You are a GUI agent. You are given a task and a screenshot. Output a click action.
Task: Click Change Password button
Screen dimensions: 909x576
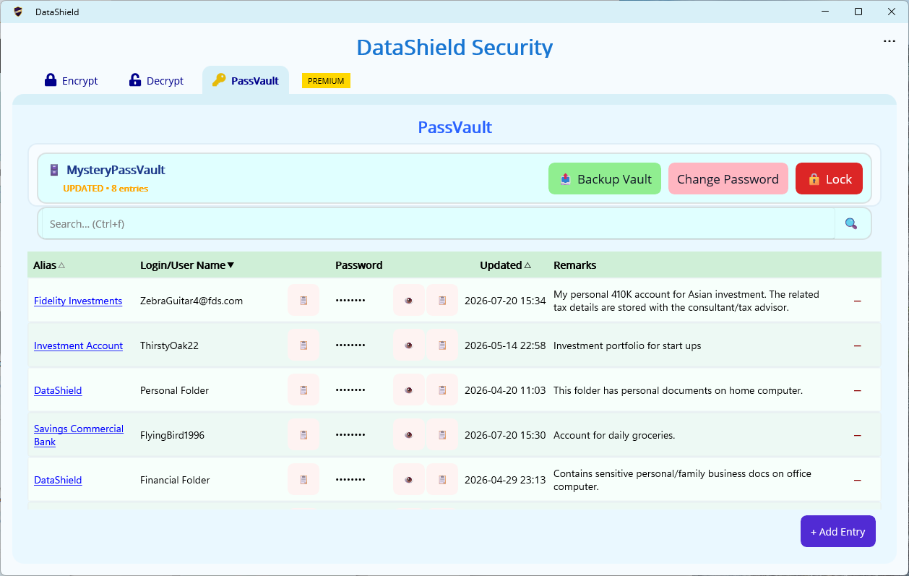click(728, 179)
